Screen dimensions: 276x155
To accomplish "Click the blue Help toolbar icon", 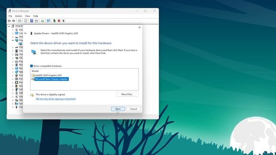I will point(31,21).
